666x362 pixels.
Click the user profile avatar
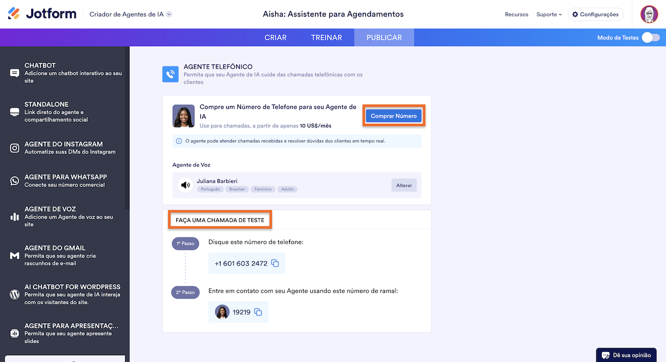tap(649, 14)
